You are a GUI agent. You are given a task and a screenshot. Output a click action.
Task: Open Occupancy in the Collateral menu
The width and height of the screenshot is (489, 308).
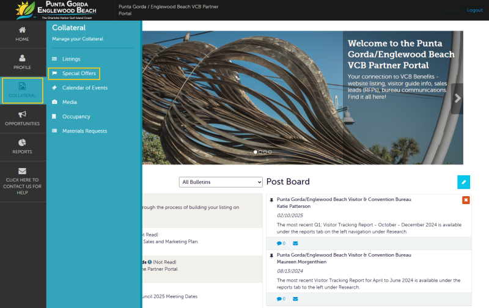[x=76, y=117]
